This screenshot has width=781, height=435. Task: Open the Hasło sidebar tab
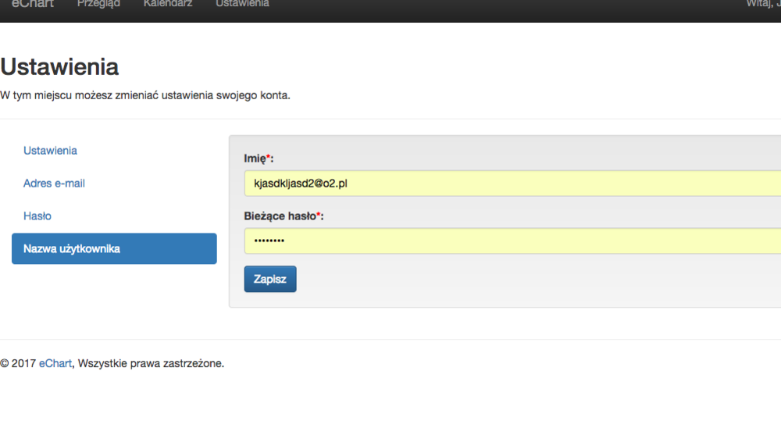point(37,216)
